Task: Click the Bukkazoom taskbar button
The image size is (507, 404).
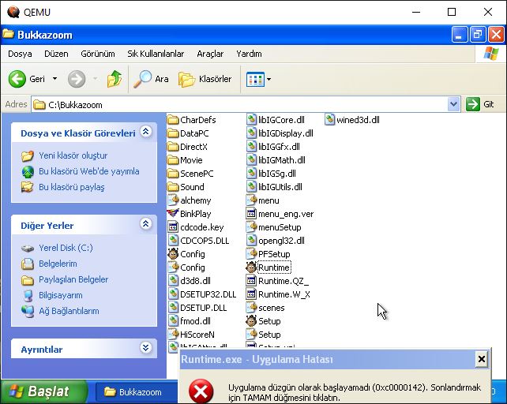Action: (136, 392)
